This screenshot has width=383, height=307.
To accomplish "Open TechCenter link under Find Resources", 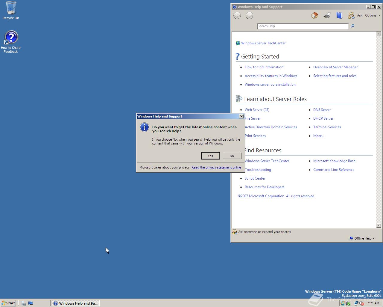I will tap(267, 161).
